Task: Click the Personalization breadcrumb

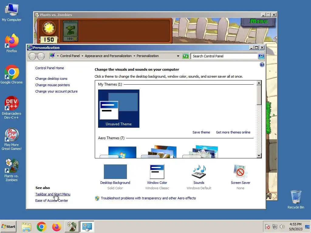Action: coord(148,56)
